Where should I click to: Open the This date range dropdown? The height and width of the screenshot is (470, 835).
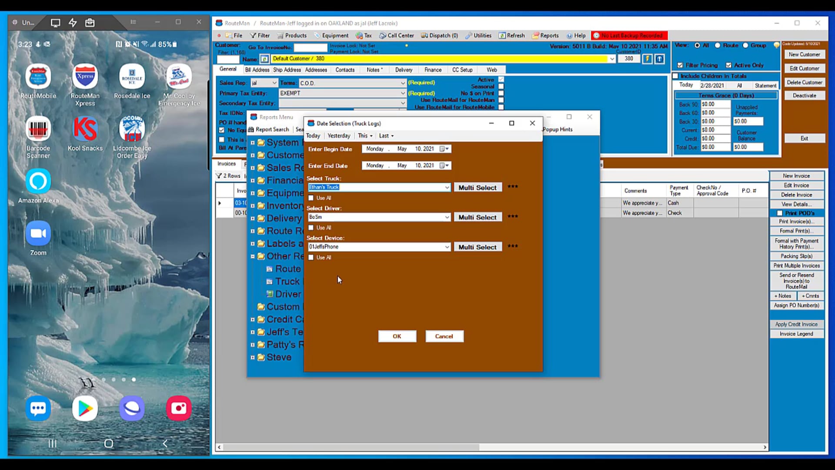tap(365, 136)
